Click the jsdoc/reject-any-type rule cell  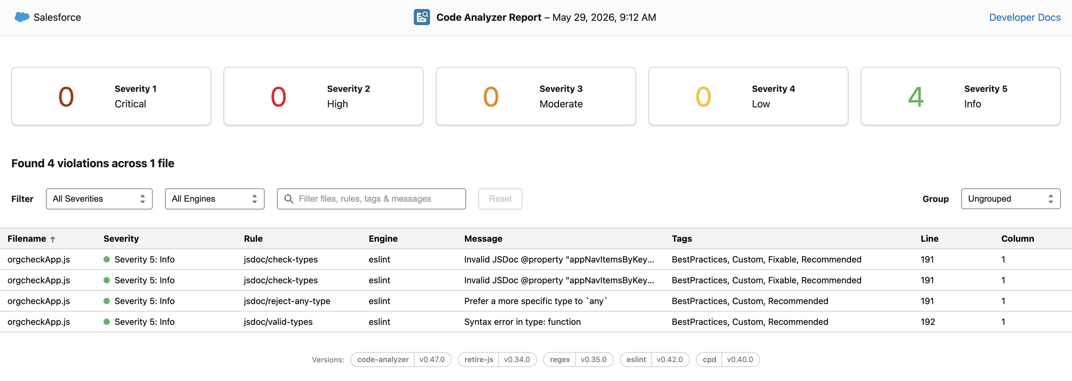[287, 301]
